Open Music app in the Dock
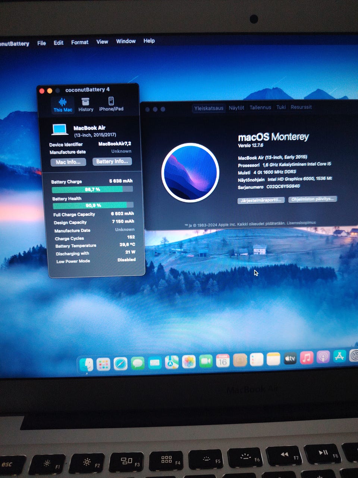The image size is (358, 478). tap(307, 358)
